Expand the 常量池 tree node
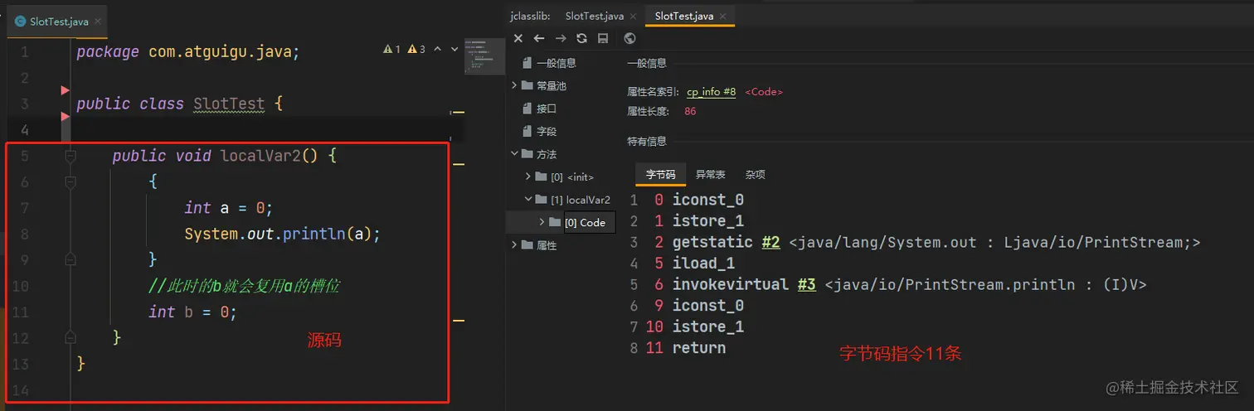Viewport: 1254px width, 411px height. pyautogui.click(x=515, y=85)
